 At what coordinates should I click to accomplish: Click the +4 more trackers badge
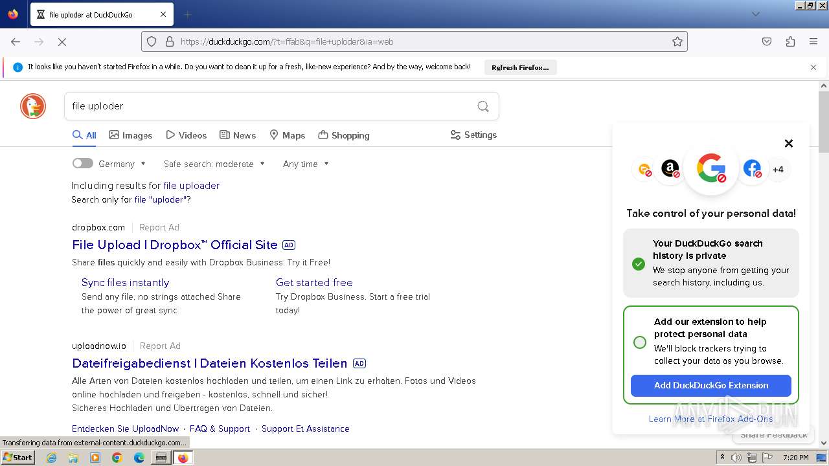(x=778, y=170)
